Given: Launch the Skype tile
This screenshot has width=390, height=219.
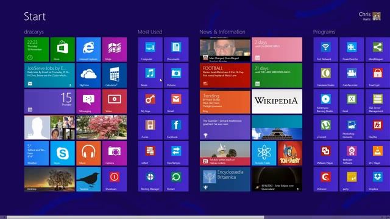Looking at the screenshot, I should click(62, 153).
